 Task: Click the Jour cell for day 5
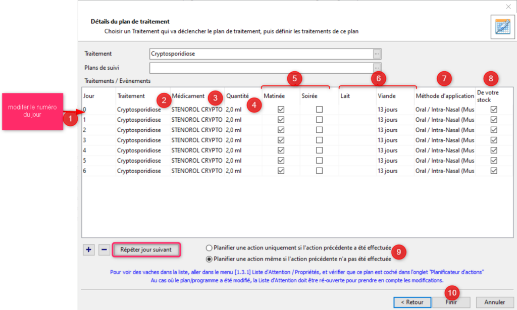click(98, 161)
